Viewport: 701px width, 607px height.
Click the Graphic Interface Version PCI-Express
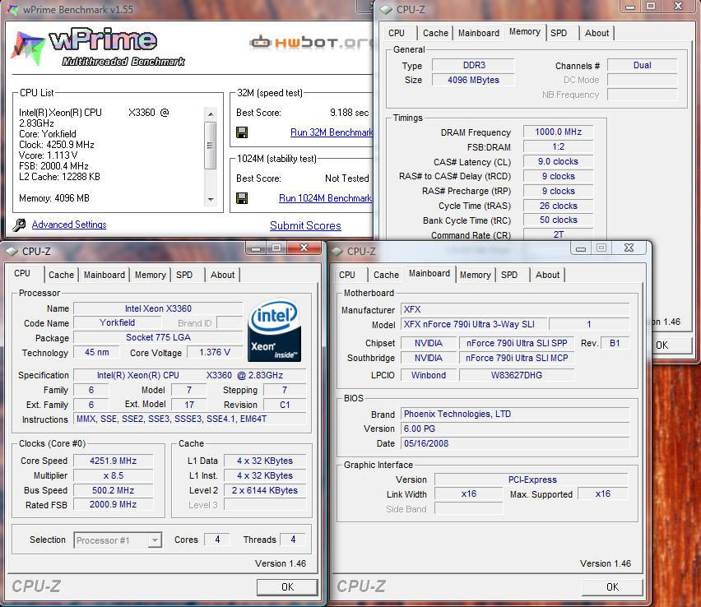point(532,480)
